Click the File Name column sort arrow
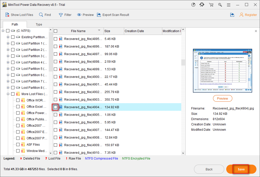This screenshot has height=177, width=260. (x=99, y=30)
